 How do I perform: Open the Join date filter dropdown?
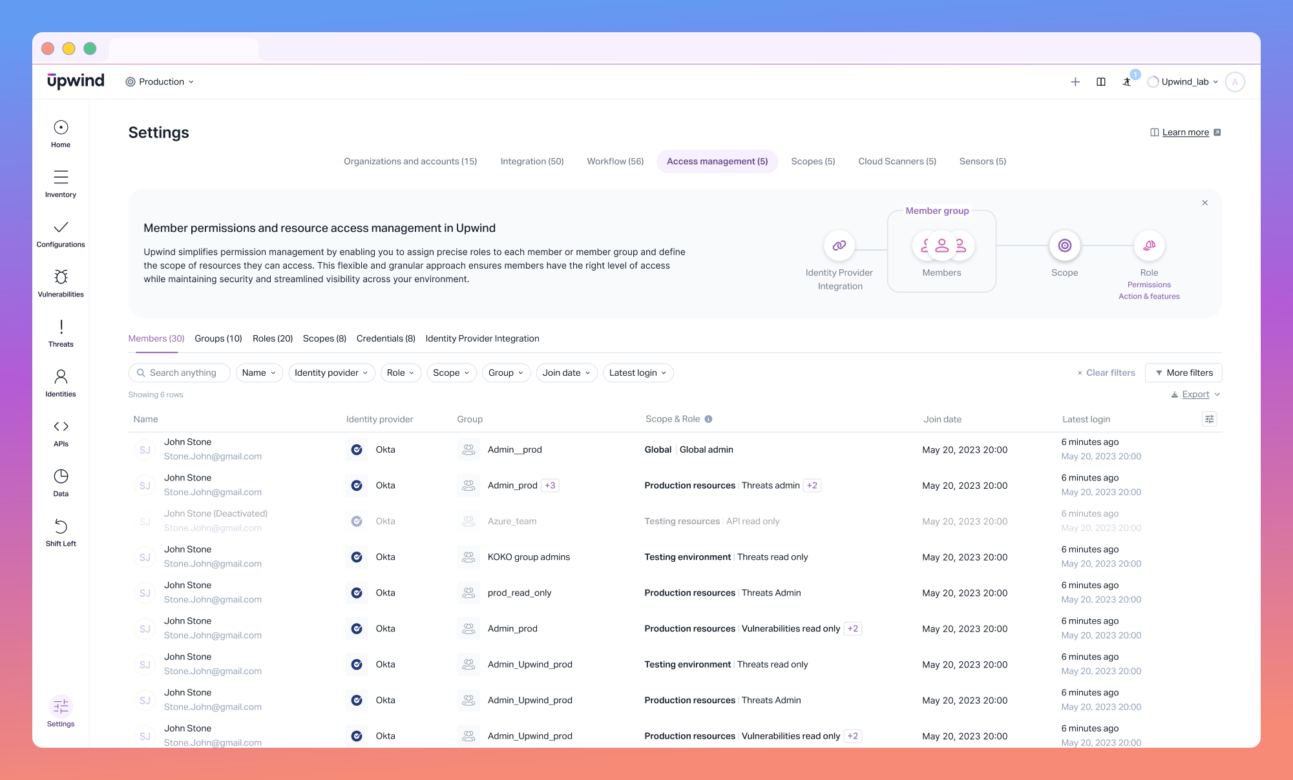click(x=566, y=373)
